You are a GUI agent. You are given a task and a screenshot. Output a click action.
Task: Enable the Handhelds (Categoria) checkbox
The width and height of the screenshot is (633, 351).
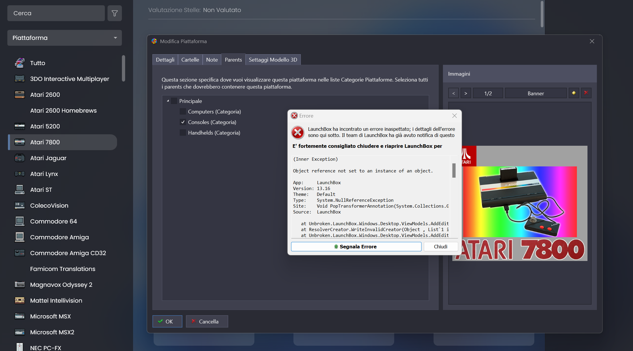(183, 133)
